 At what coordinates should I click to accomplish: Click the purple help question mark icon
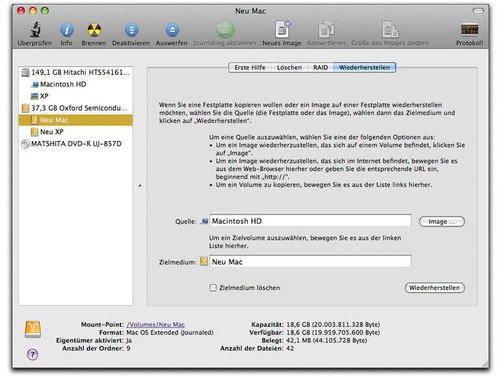(x=33, y=355)
